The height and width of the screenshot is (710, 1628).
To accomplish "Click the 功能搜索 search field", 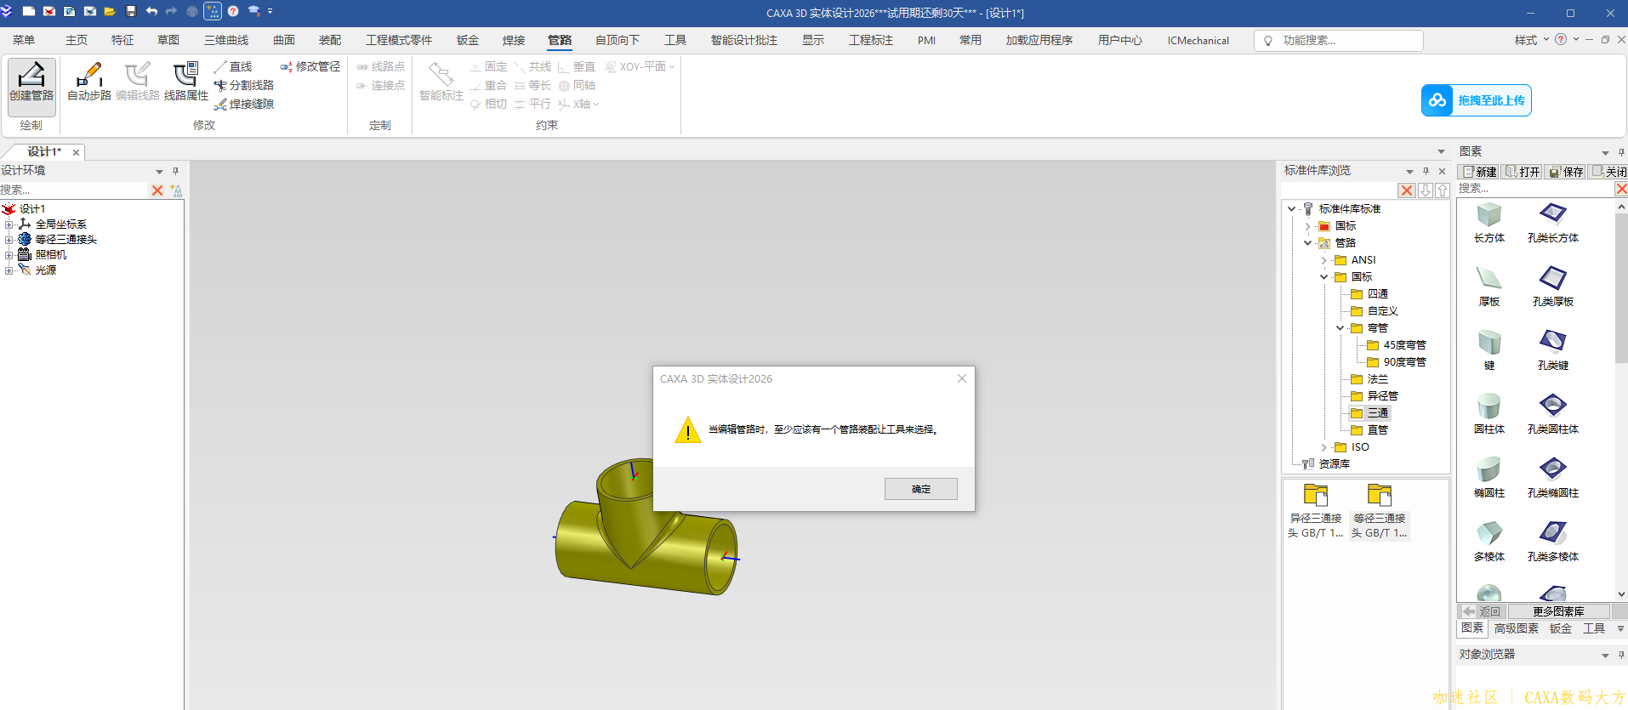I will coord(1338,40).
